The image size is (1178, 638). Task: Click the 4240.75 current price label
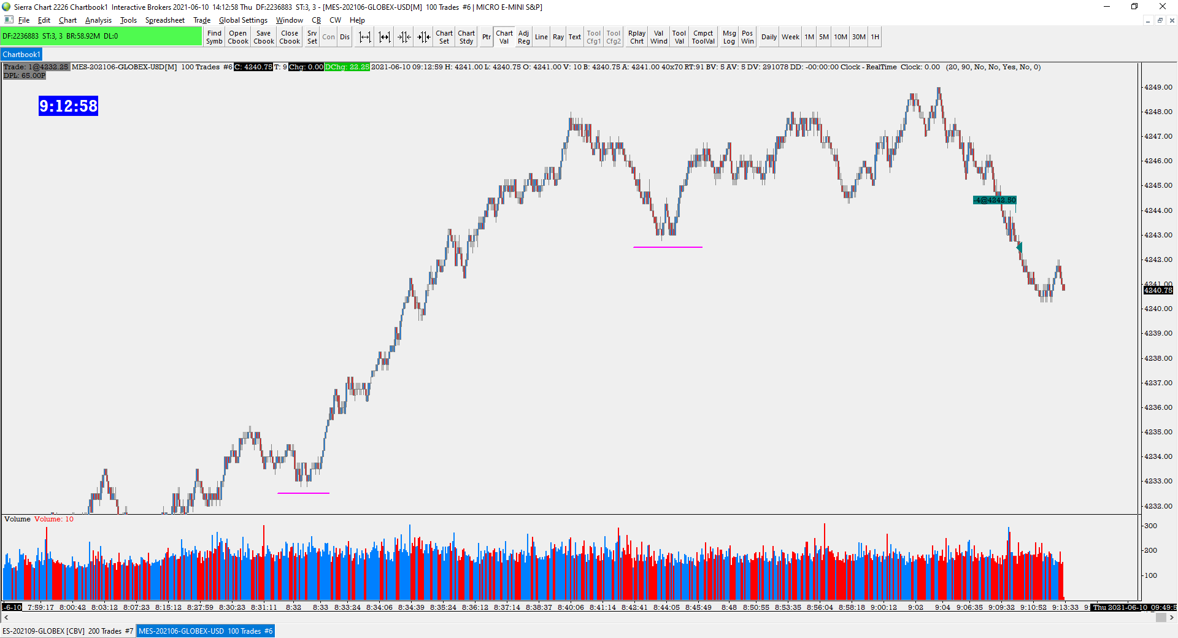[x=1158, y=290]
